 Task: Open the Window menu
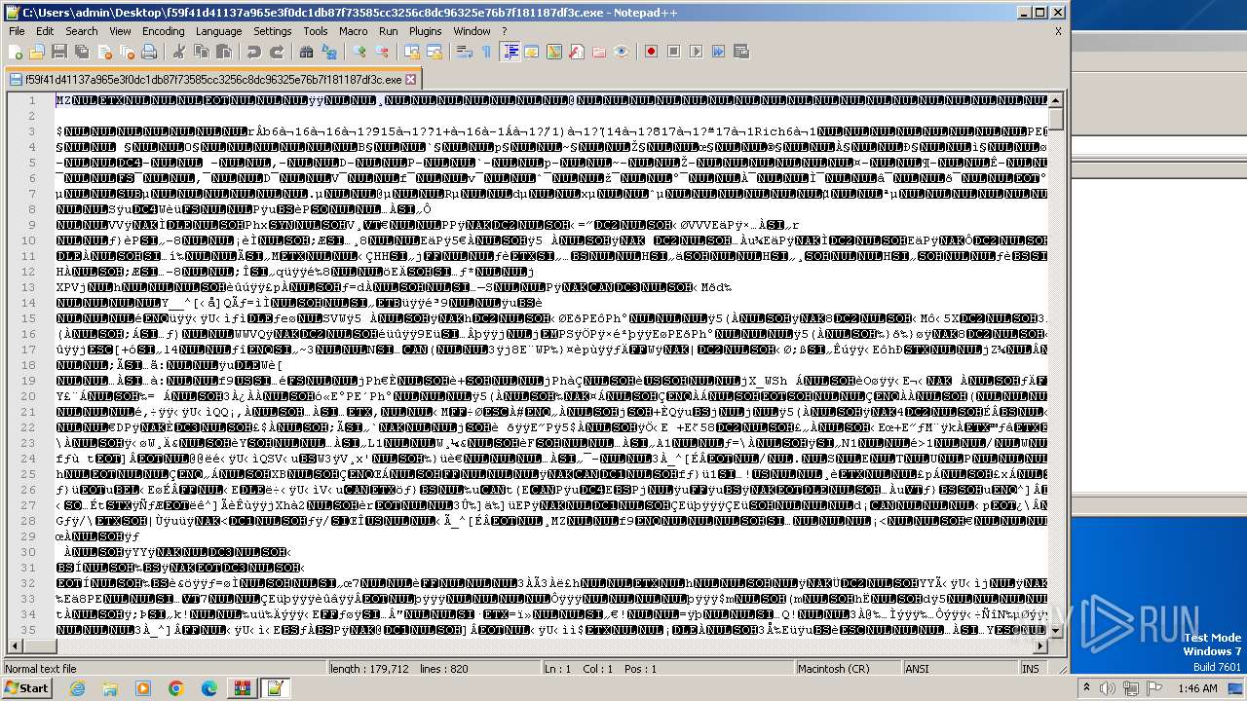[x=472, y=31]
